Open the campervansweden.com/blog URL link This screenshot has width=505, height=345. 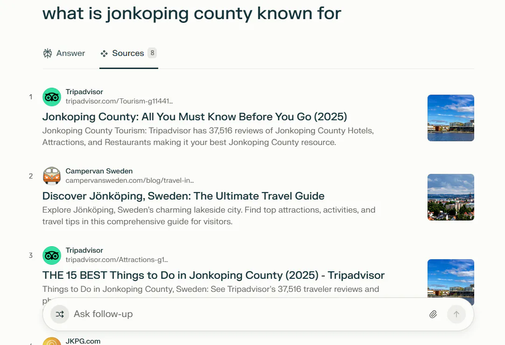[129, 180]
